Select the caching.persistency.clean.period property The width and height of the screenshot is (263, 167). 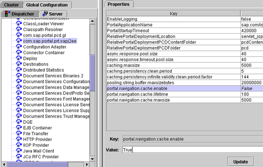pyautogui.click(x=185, y=71)
